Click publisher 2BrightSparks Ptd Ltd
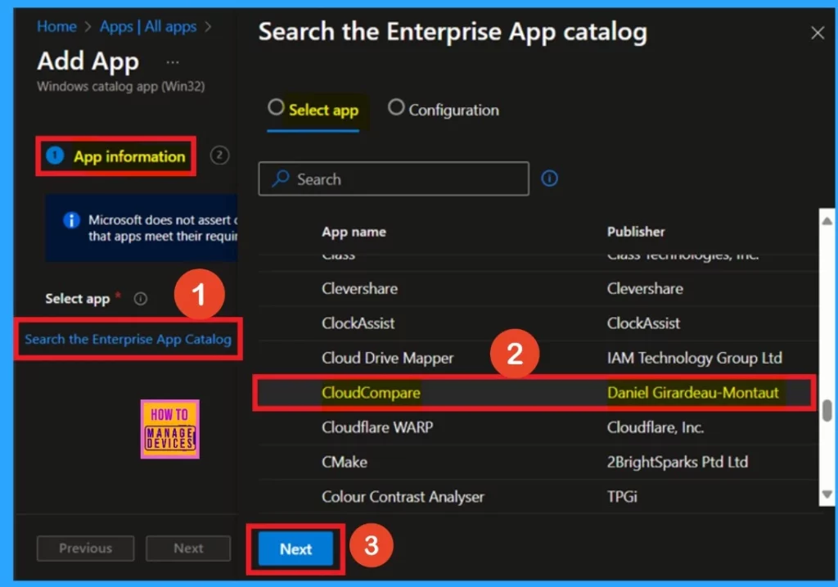838x587 pixels. coord(677,462)
